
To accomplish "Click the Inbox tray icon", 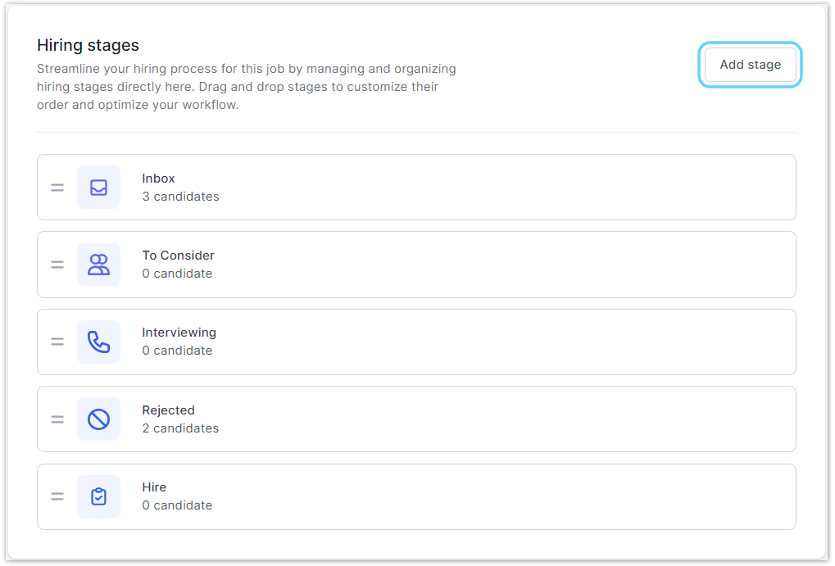I will [98, 188].
